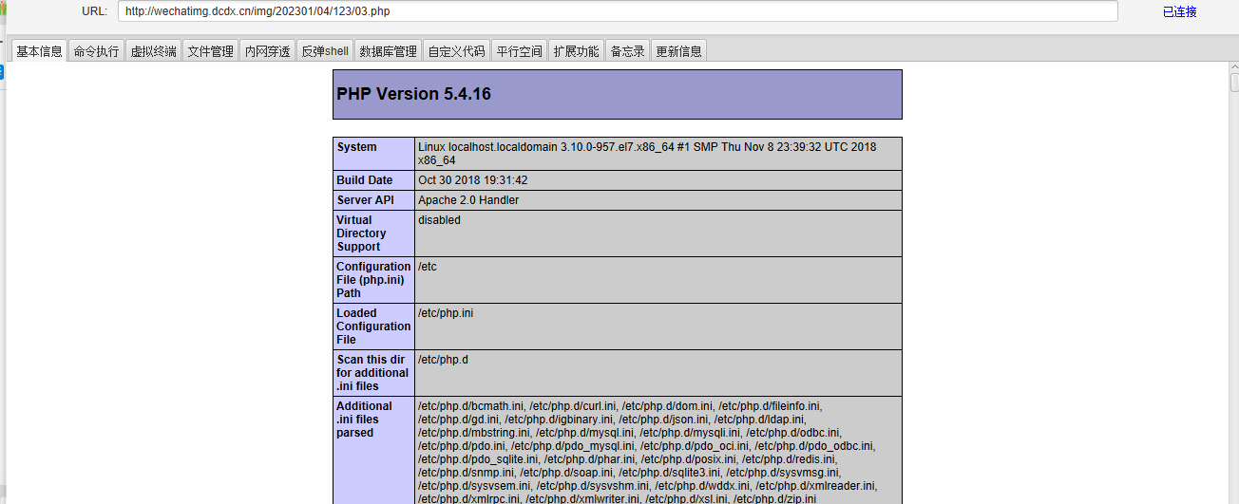
Task: Click the Apache 2.0 Handler value
Action: click(468, 200)
